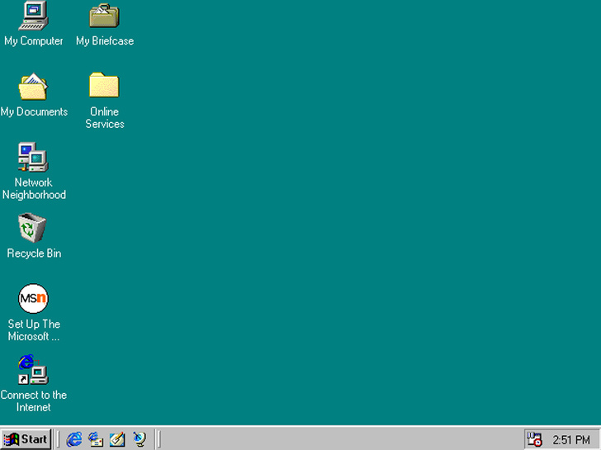Click Show Desktop in Quick Launch
601x450 pixels.
coord(117,439)
